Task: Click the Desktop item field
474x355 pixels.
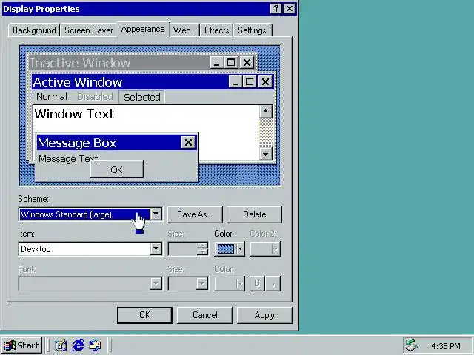Action: (84, 249)
